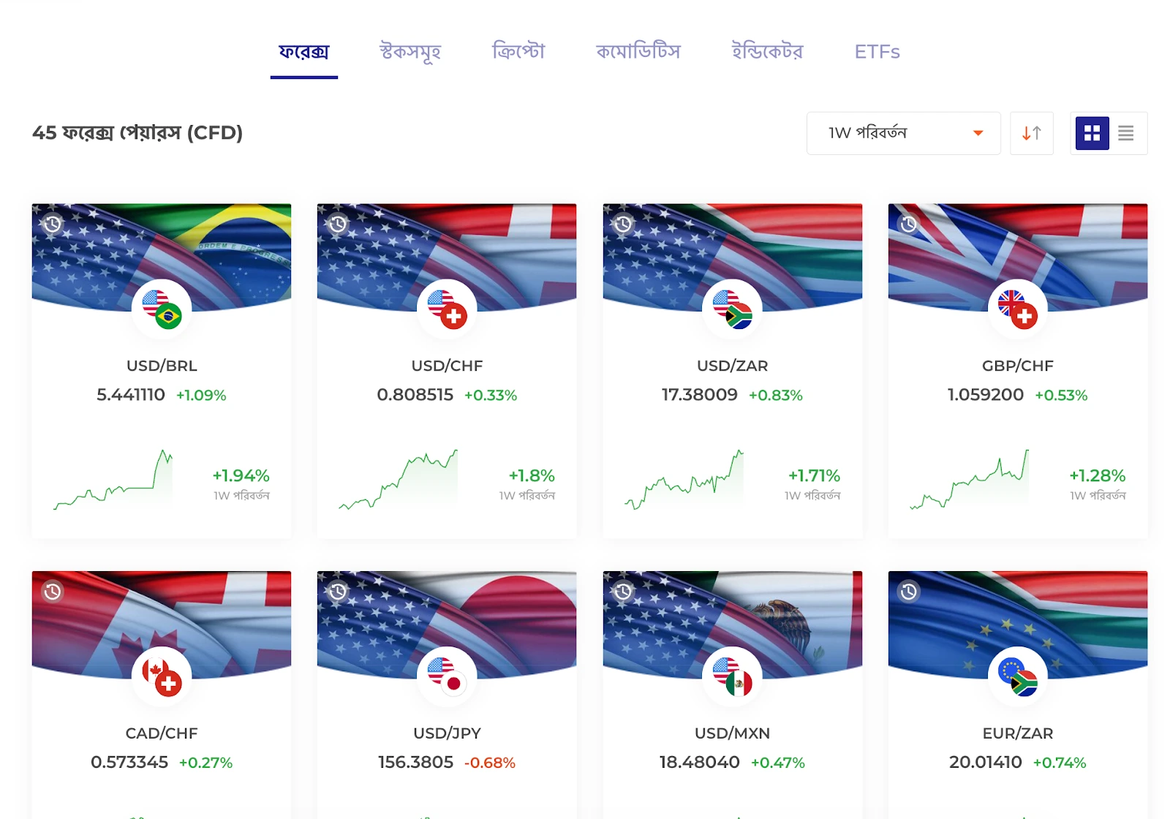Open the USD/MXN pair name link
The height and width of the screenshot is (819, 1170).
pyautogui.click(x=732, y=733)
